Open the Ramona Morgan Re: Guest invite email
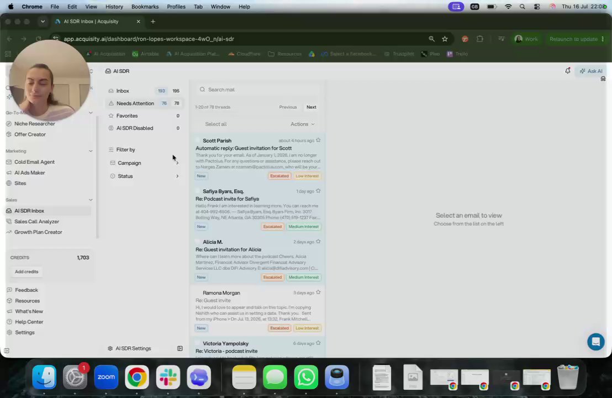612x398 pixels. [x=257, y=311]
